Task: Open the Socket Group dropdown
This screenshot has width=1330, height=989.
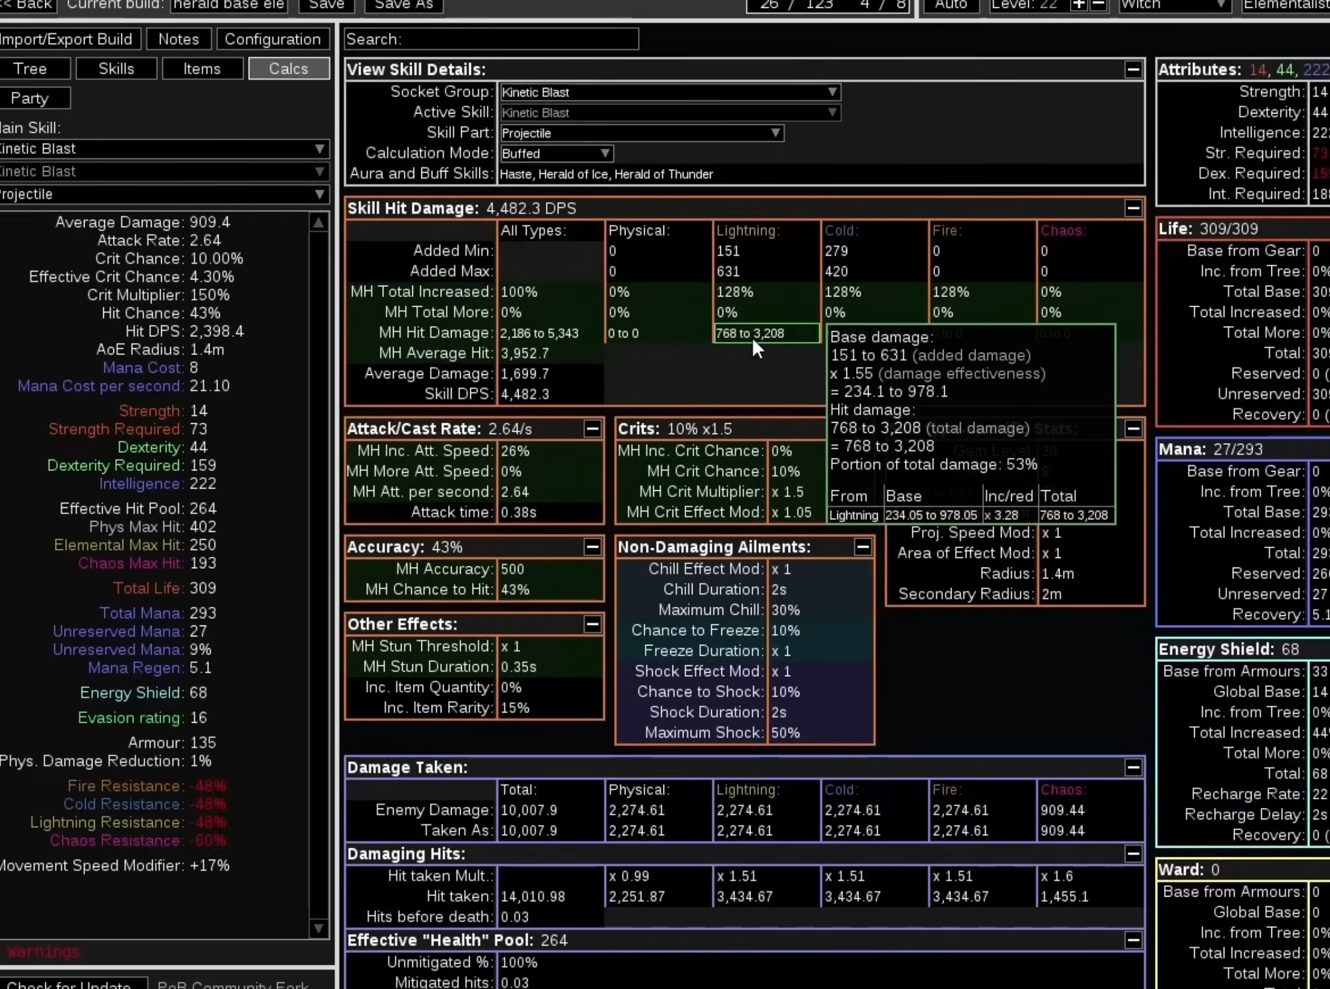Action: pyautogui.click(x=670, y=92)
